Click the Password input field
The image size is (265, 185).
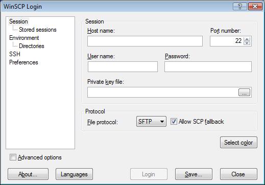coord(208,66)
